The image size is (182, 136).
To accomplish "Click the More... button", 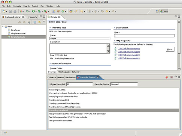I will (170, 49).
